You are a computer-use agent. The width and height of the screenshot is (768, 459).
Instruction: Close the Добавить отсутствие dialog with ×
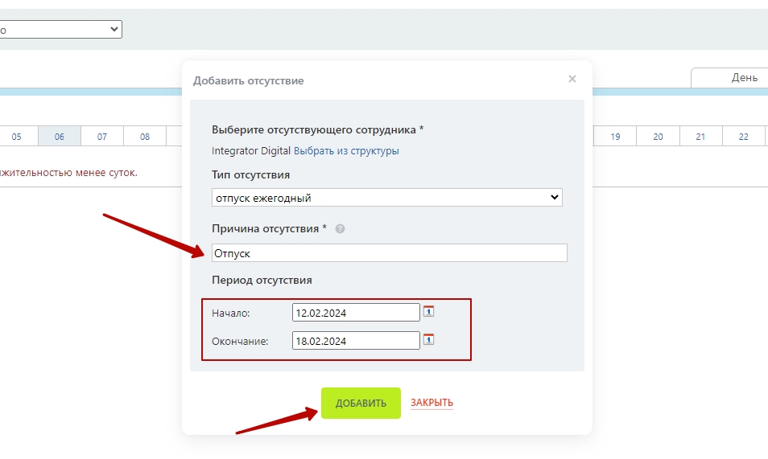tap(572, 79)
